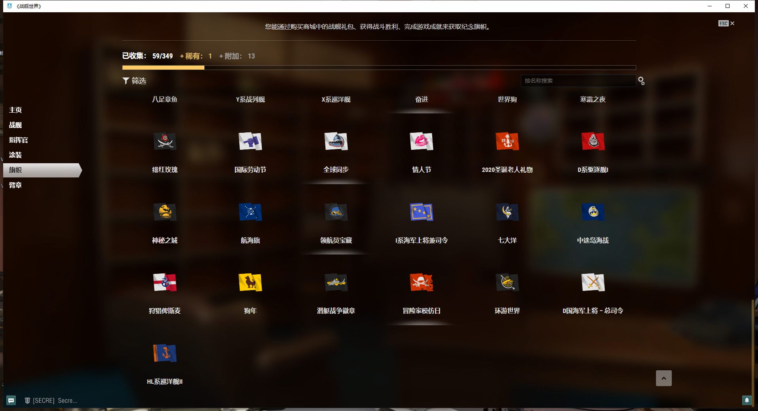Viewport: 758px width, 411px height.
Task: Choose the 冒险家模仿日 flag icon
Action: coord(422,283)
